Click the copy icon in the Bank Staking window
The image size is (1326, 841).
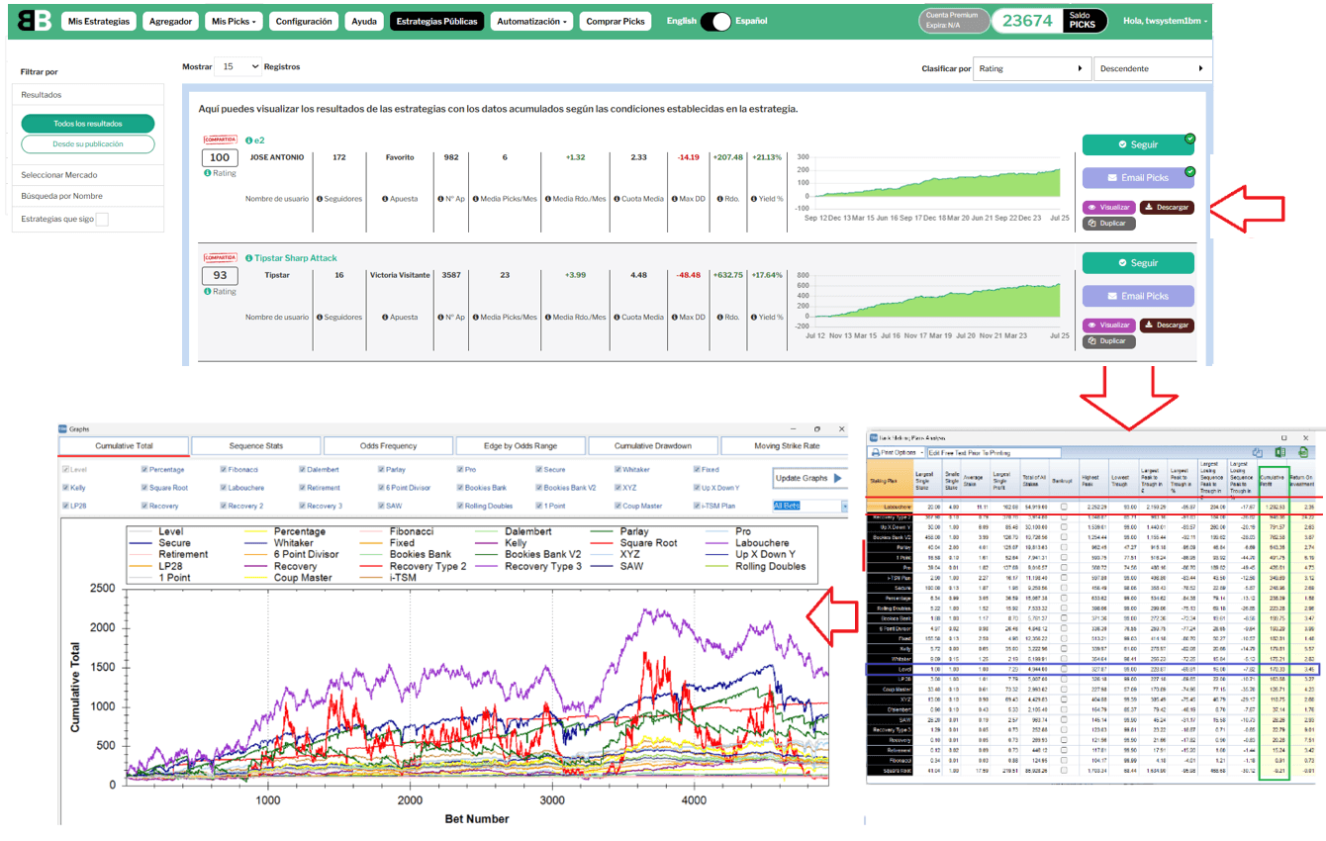(x=1258, y=452)
